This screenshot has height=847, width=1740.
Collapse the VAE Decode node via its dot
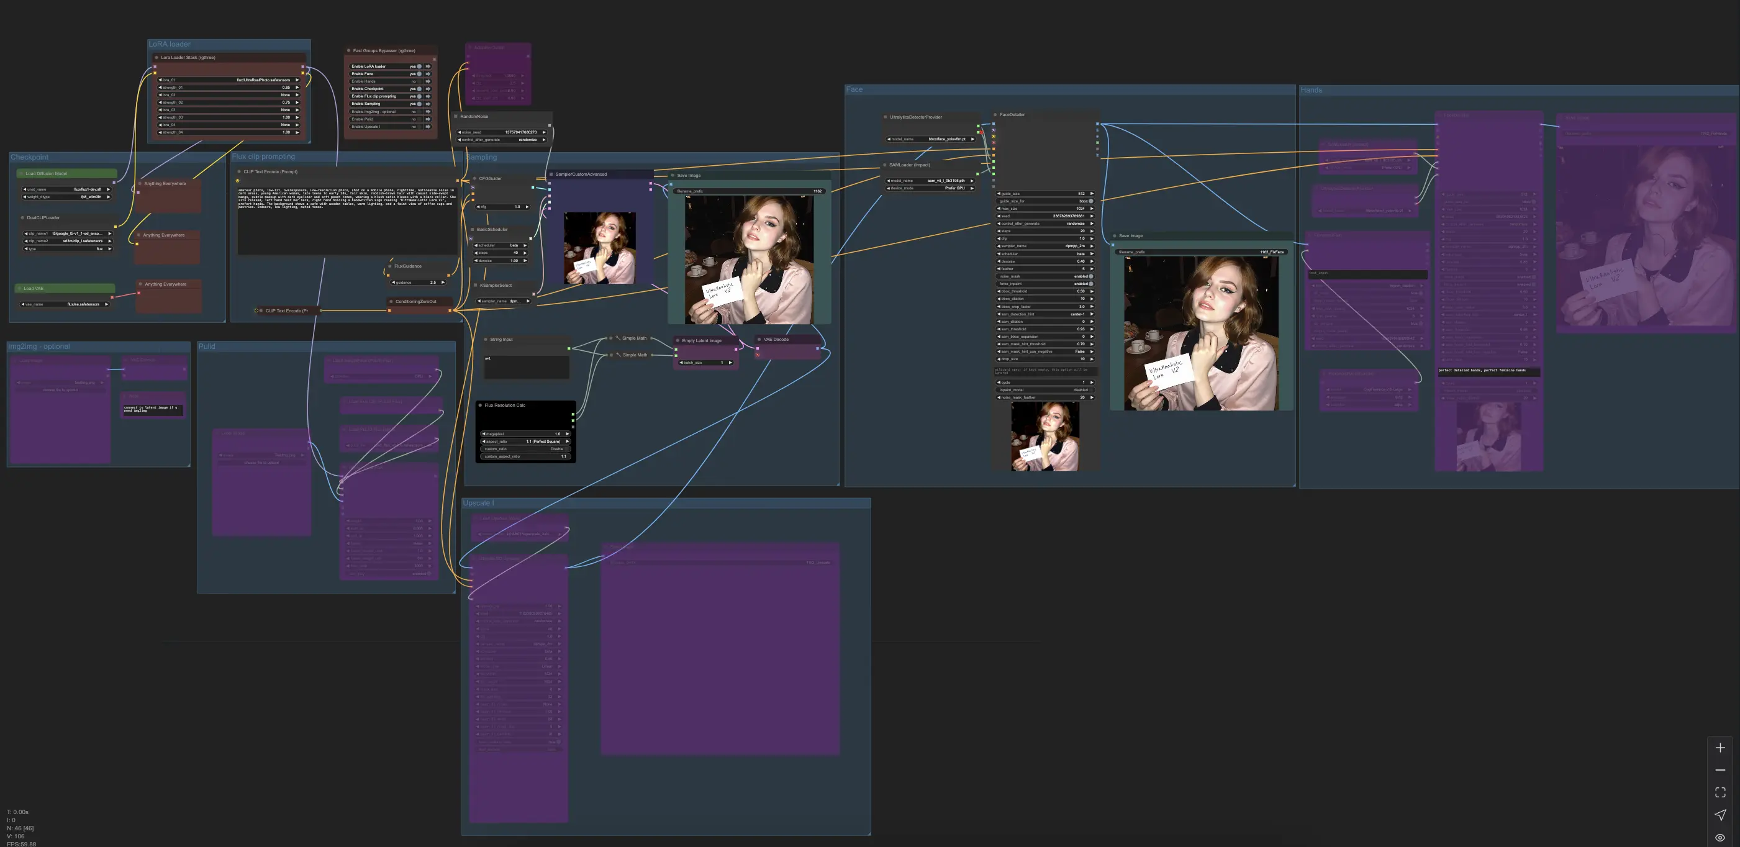coord(759,339)
